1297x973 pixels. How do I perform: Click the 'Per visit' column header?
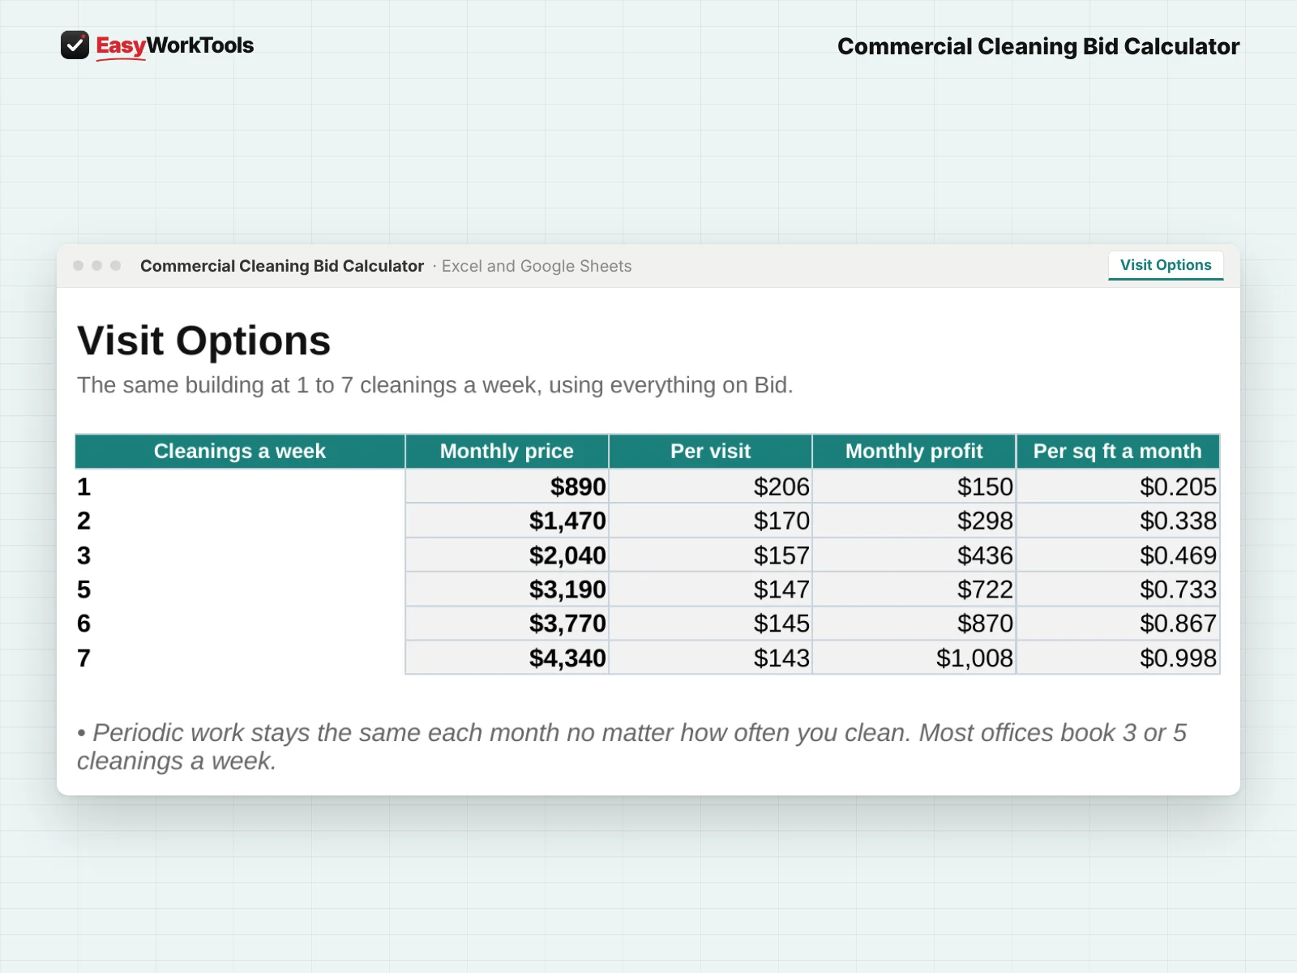point(710,452)
